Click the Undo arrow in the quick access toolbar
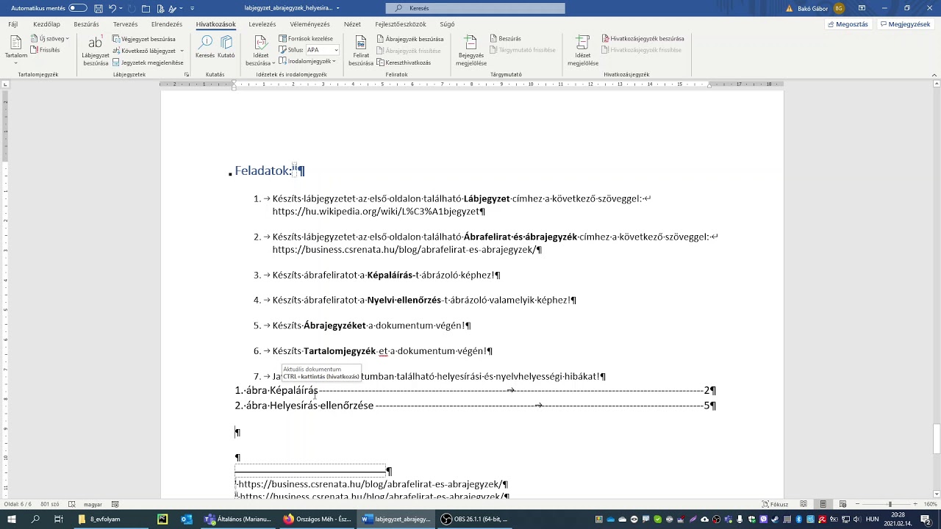Image resolution: width=941 pixels, height=529 pixels. coord(112,8)
